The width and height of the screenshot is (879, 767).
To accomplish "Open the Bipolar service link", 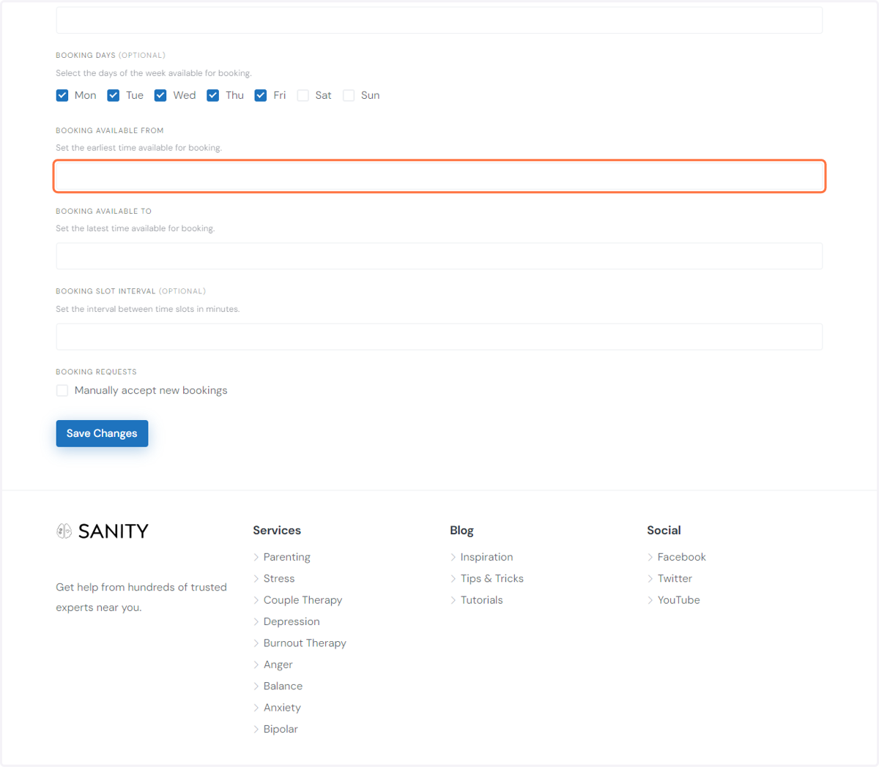I will pyautogui.click(x=281, y=729).
